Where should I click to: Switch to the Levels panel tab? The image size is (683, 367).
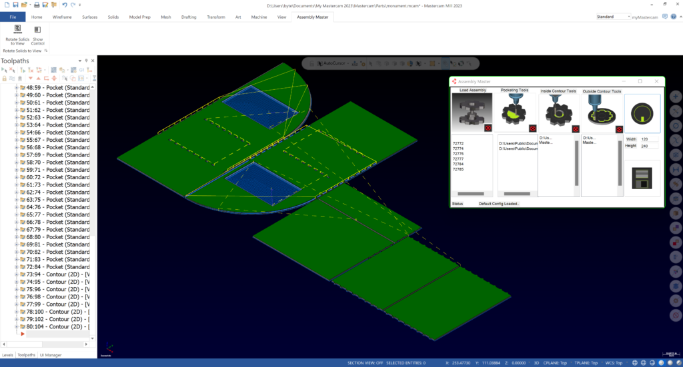[7, 355]
